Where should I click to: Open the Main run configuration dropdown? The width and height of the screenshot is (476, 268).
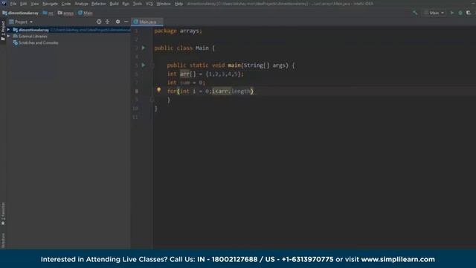click(434, 13)
